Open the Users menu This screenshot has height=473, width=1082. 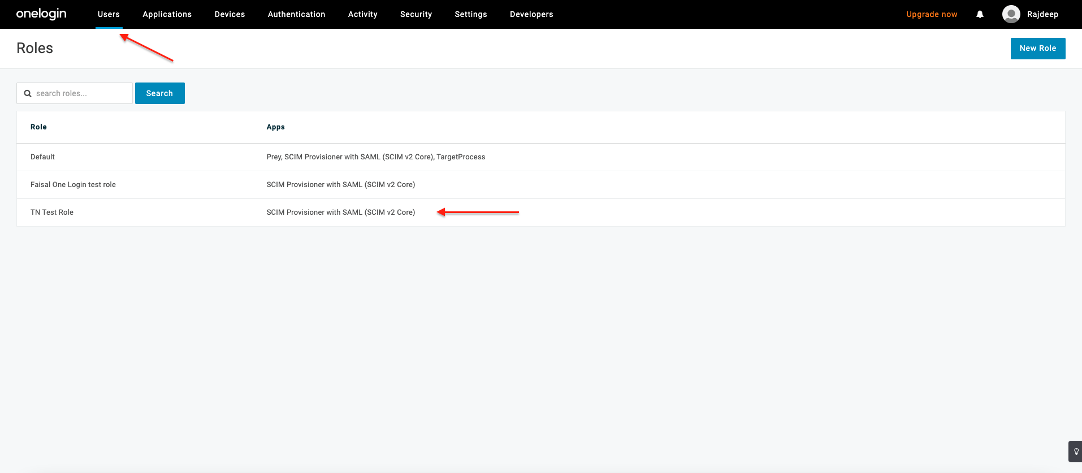point(109,14)
